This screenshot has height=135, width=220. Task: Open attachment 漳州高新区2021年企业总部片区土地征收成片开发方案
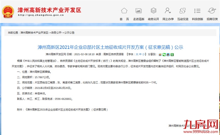[x=58, y=109]
